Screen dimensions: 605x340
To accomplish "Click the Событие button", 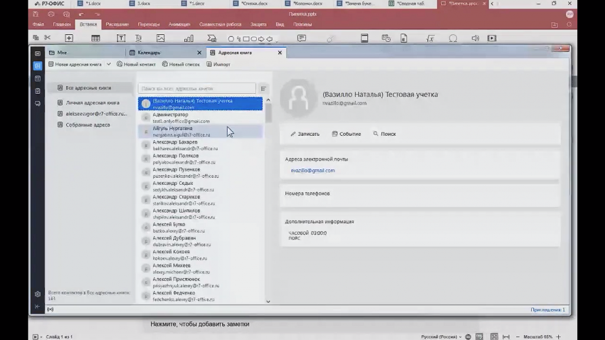I will pos(346,134).
